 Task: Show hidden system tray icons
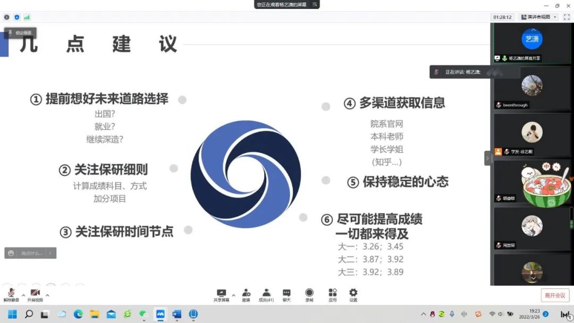click(x=423, y=314)
